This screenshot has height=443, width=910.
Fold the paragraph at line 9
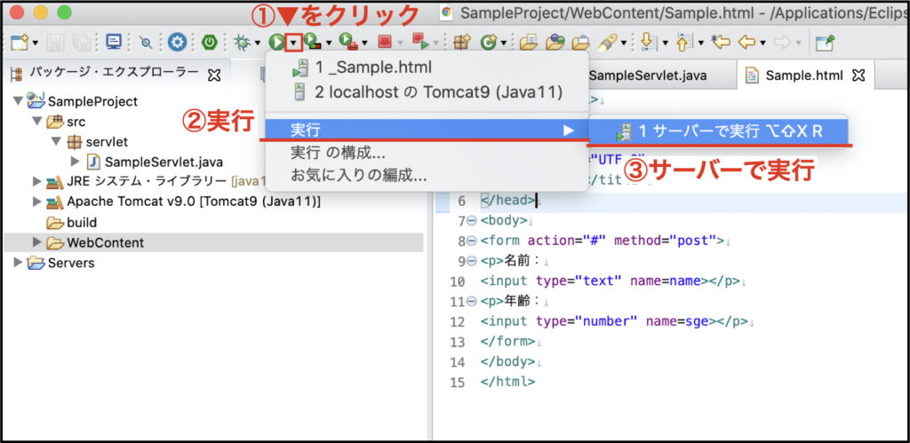[471, 261]
